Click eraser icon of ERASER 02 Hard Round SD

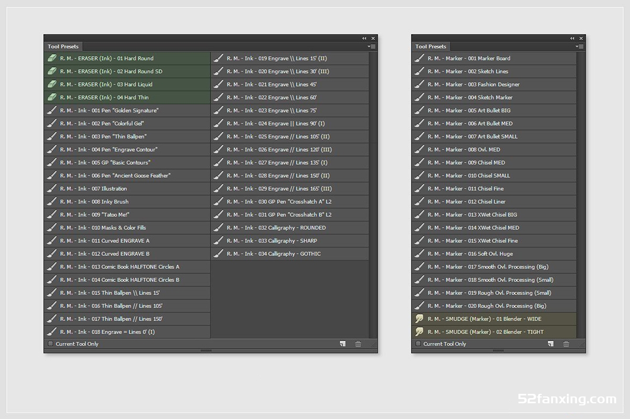[51, 71]
